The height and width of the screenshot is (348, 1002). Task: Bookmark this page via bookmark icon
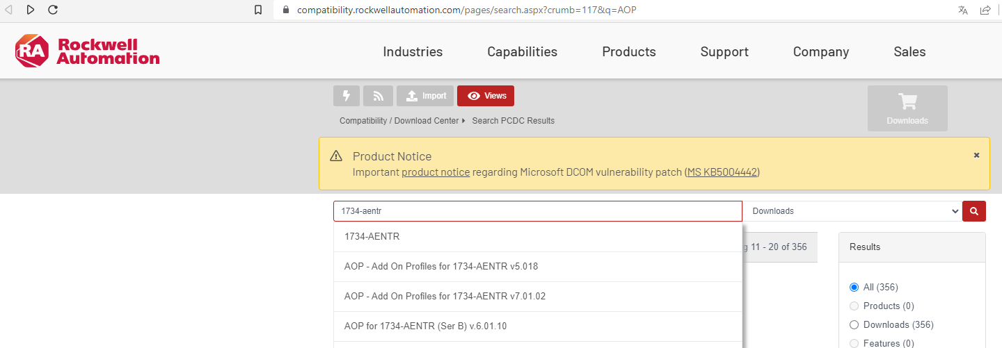[258, 10]
